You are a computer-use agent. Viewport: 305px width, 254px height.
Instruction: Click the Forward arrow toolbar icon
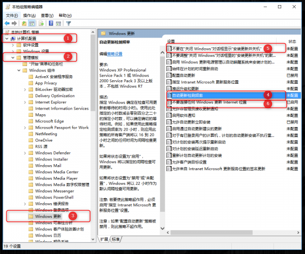pyautogui.click(x=14, y=24)
